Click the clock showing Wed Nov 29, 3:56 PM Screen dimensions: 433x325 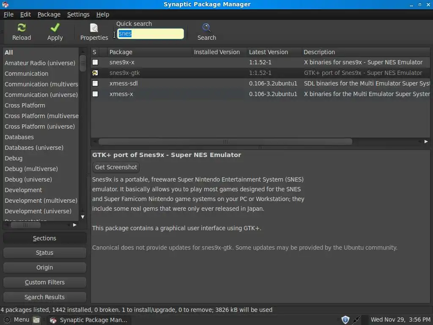pos(400,320)
